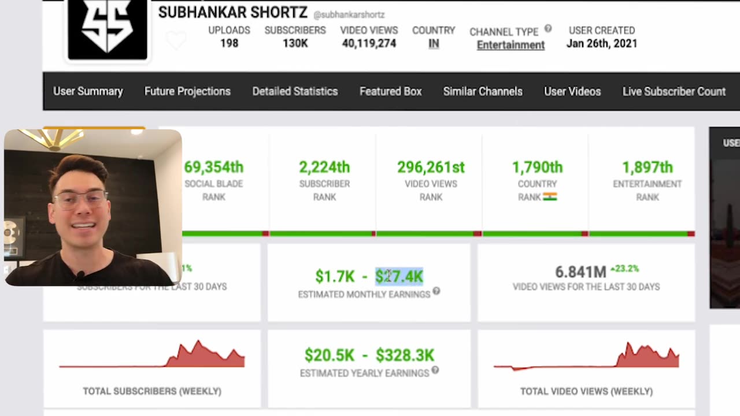Click the Video Views For The Last 30 Days label
Viewport: 740px width, 416px height.
586,287
